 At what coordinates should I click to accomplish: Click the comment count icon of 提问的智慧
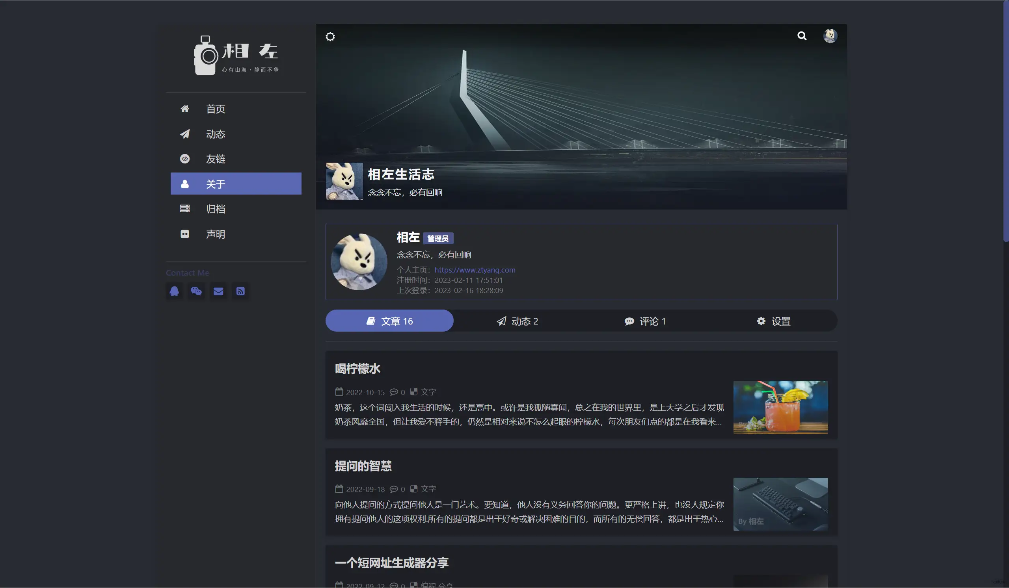tap(394, 489)
